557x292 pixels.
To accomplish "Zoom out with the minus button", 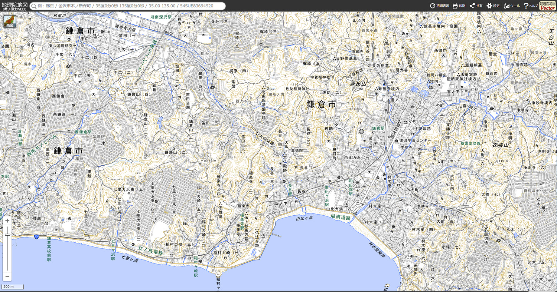I will 7,276.
